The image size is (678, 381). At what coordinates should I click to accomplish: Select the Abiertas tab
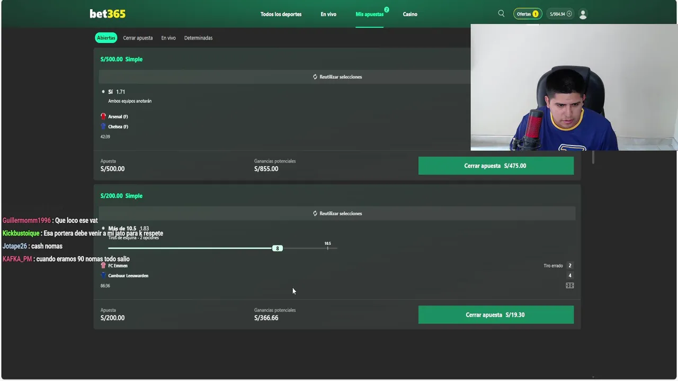(x=106, y=38)
